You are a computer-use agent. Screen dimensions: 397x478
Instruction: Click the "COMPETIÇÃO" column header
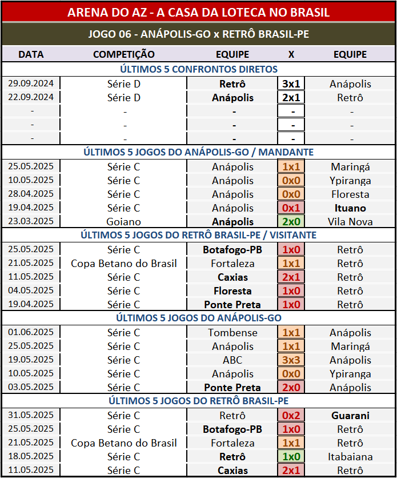tap(123, 54)
